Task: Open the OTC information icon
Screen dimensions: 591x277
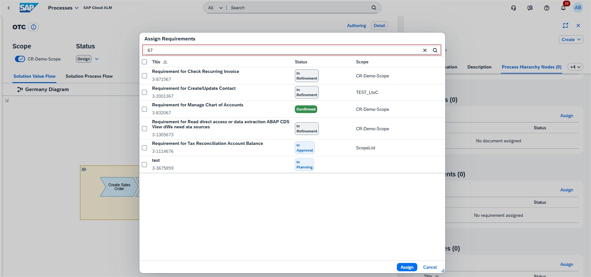Action: coord(33,27)
